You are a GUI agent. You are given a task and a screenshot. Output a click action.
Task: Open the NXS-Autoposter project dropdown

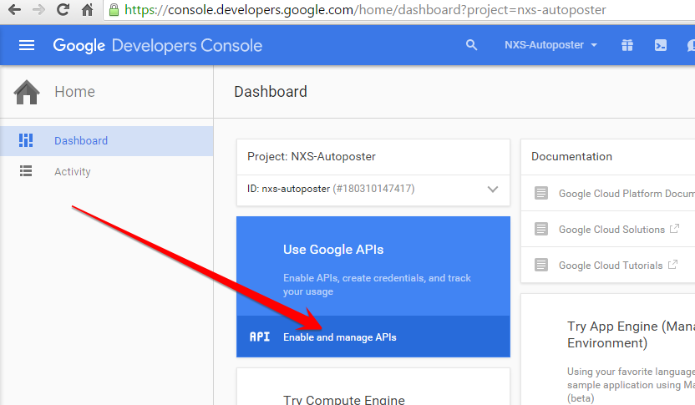coord(551,45)
